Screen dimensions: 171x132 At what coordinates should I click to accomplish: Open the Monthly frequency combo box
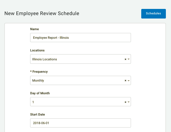[x=80, y=81]
